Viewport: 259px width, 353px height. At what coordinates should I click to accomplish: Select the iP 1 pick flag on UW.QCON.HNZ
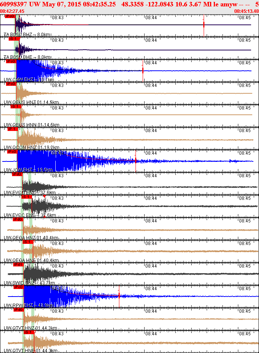12,129
